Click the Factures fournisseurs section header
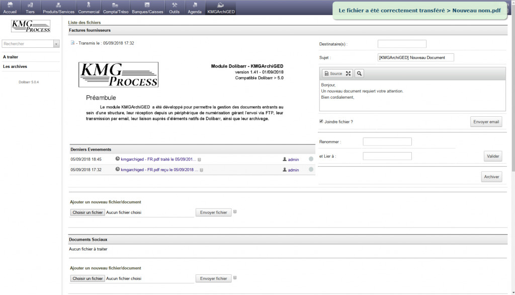 [x=288, y=30]
